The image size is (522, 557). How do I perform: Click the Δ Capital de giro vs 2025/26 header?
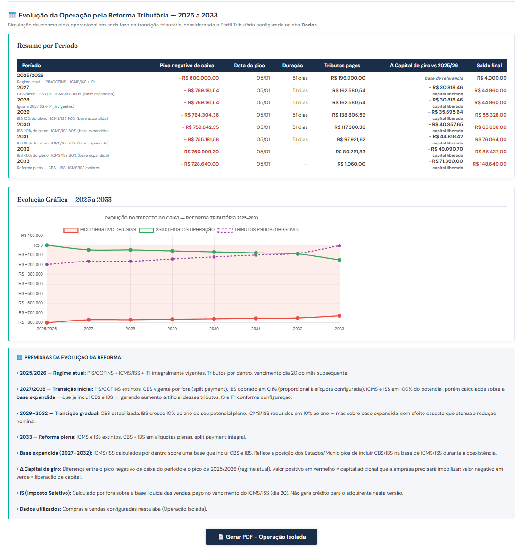424,65
